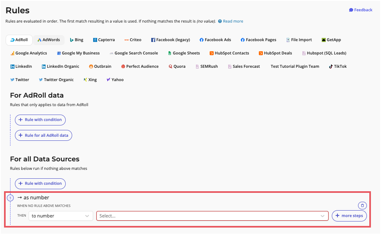Image resolution: width=381 pixels, height=234 pixels.
Task: Choose the LinkedIn Organic source tab
Action: tap(60, 67)
